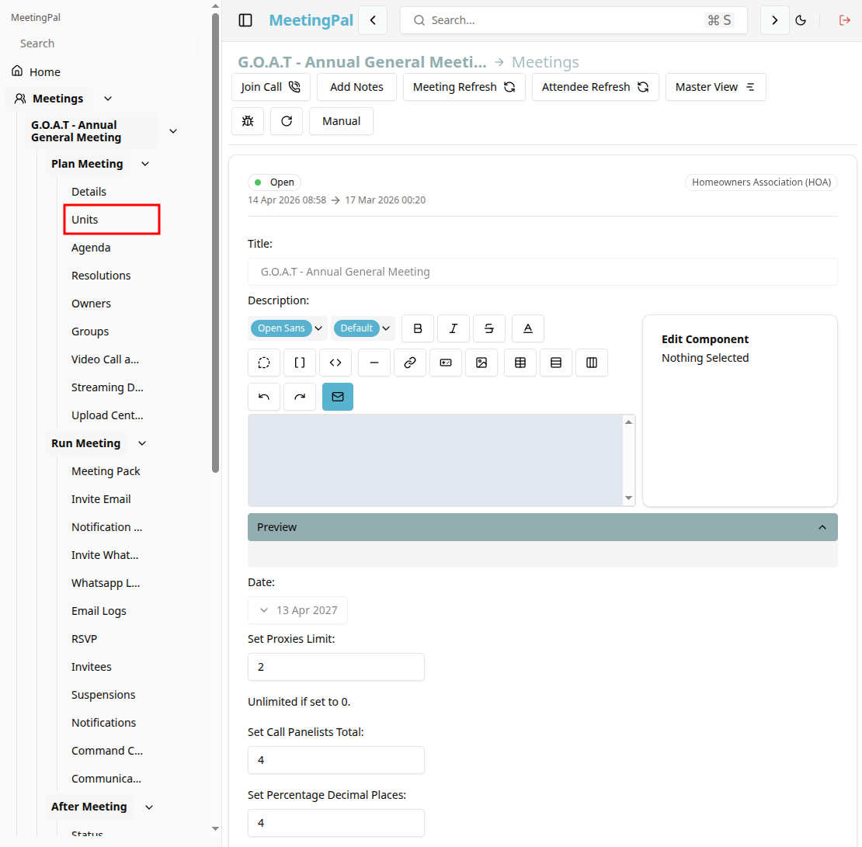Click the Title input field
862x847 pixels.
pyautogui.click(x=543, y=272)
